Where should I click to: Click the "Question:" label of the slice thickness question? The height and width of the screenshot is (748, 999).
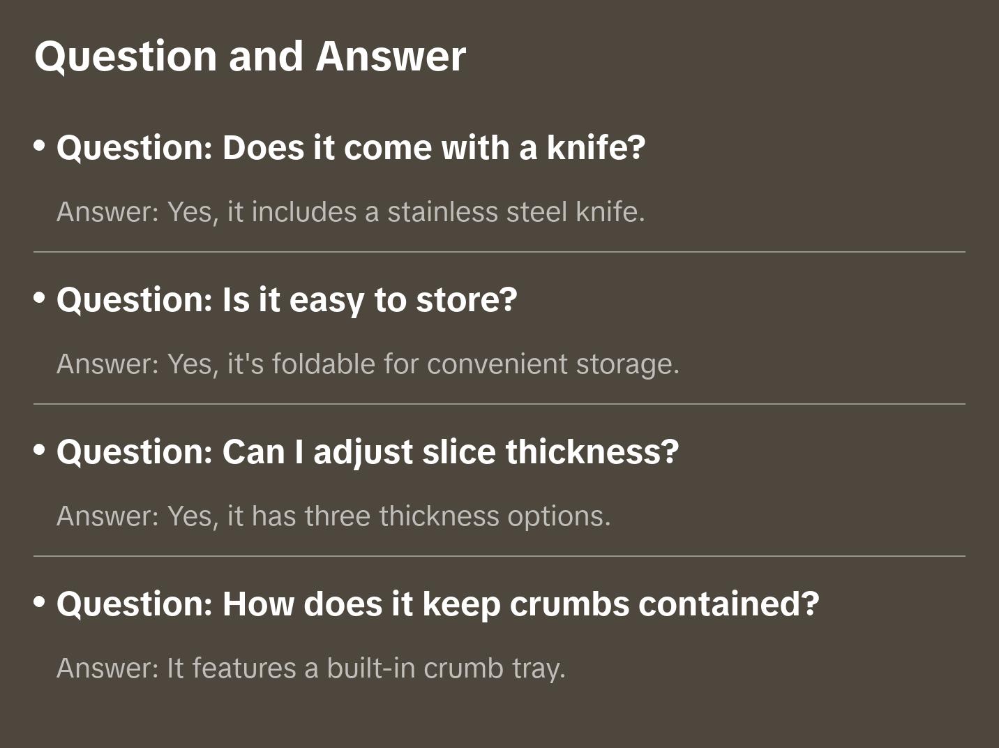(x=135, y=452)
